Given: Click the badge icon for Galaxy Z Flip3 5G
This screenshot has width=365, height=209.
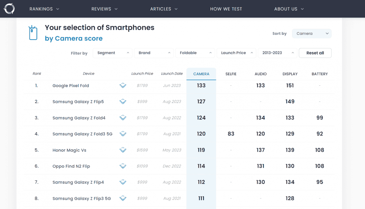Looking at the screenshot, I should point(123,198).
